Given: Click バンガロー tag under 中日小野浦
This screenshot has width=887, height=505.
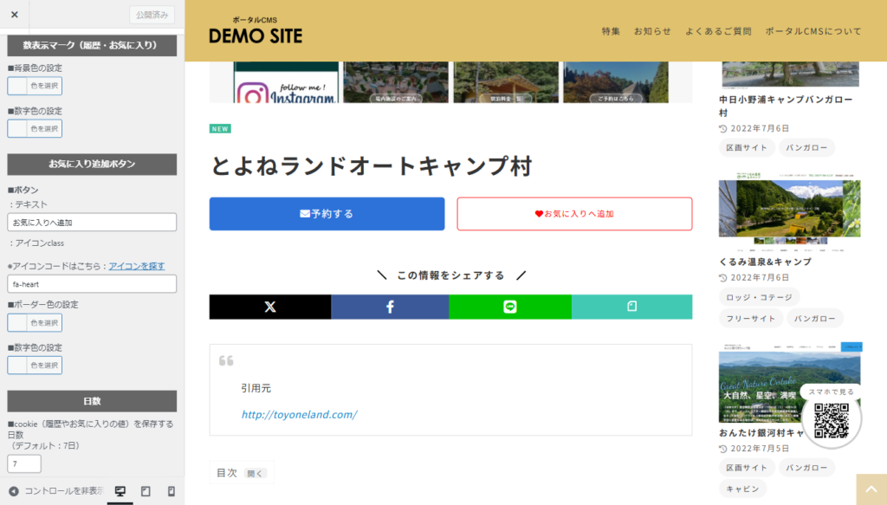Looking at the screenshot, I should pos(806,147).
